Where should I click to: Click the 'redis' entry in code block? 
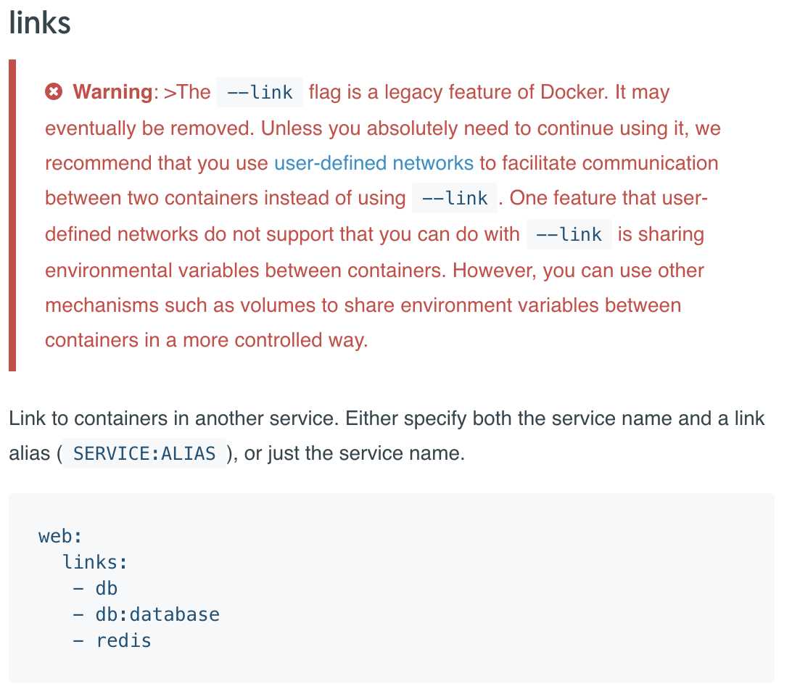tap(124, 641)
